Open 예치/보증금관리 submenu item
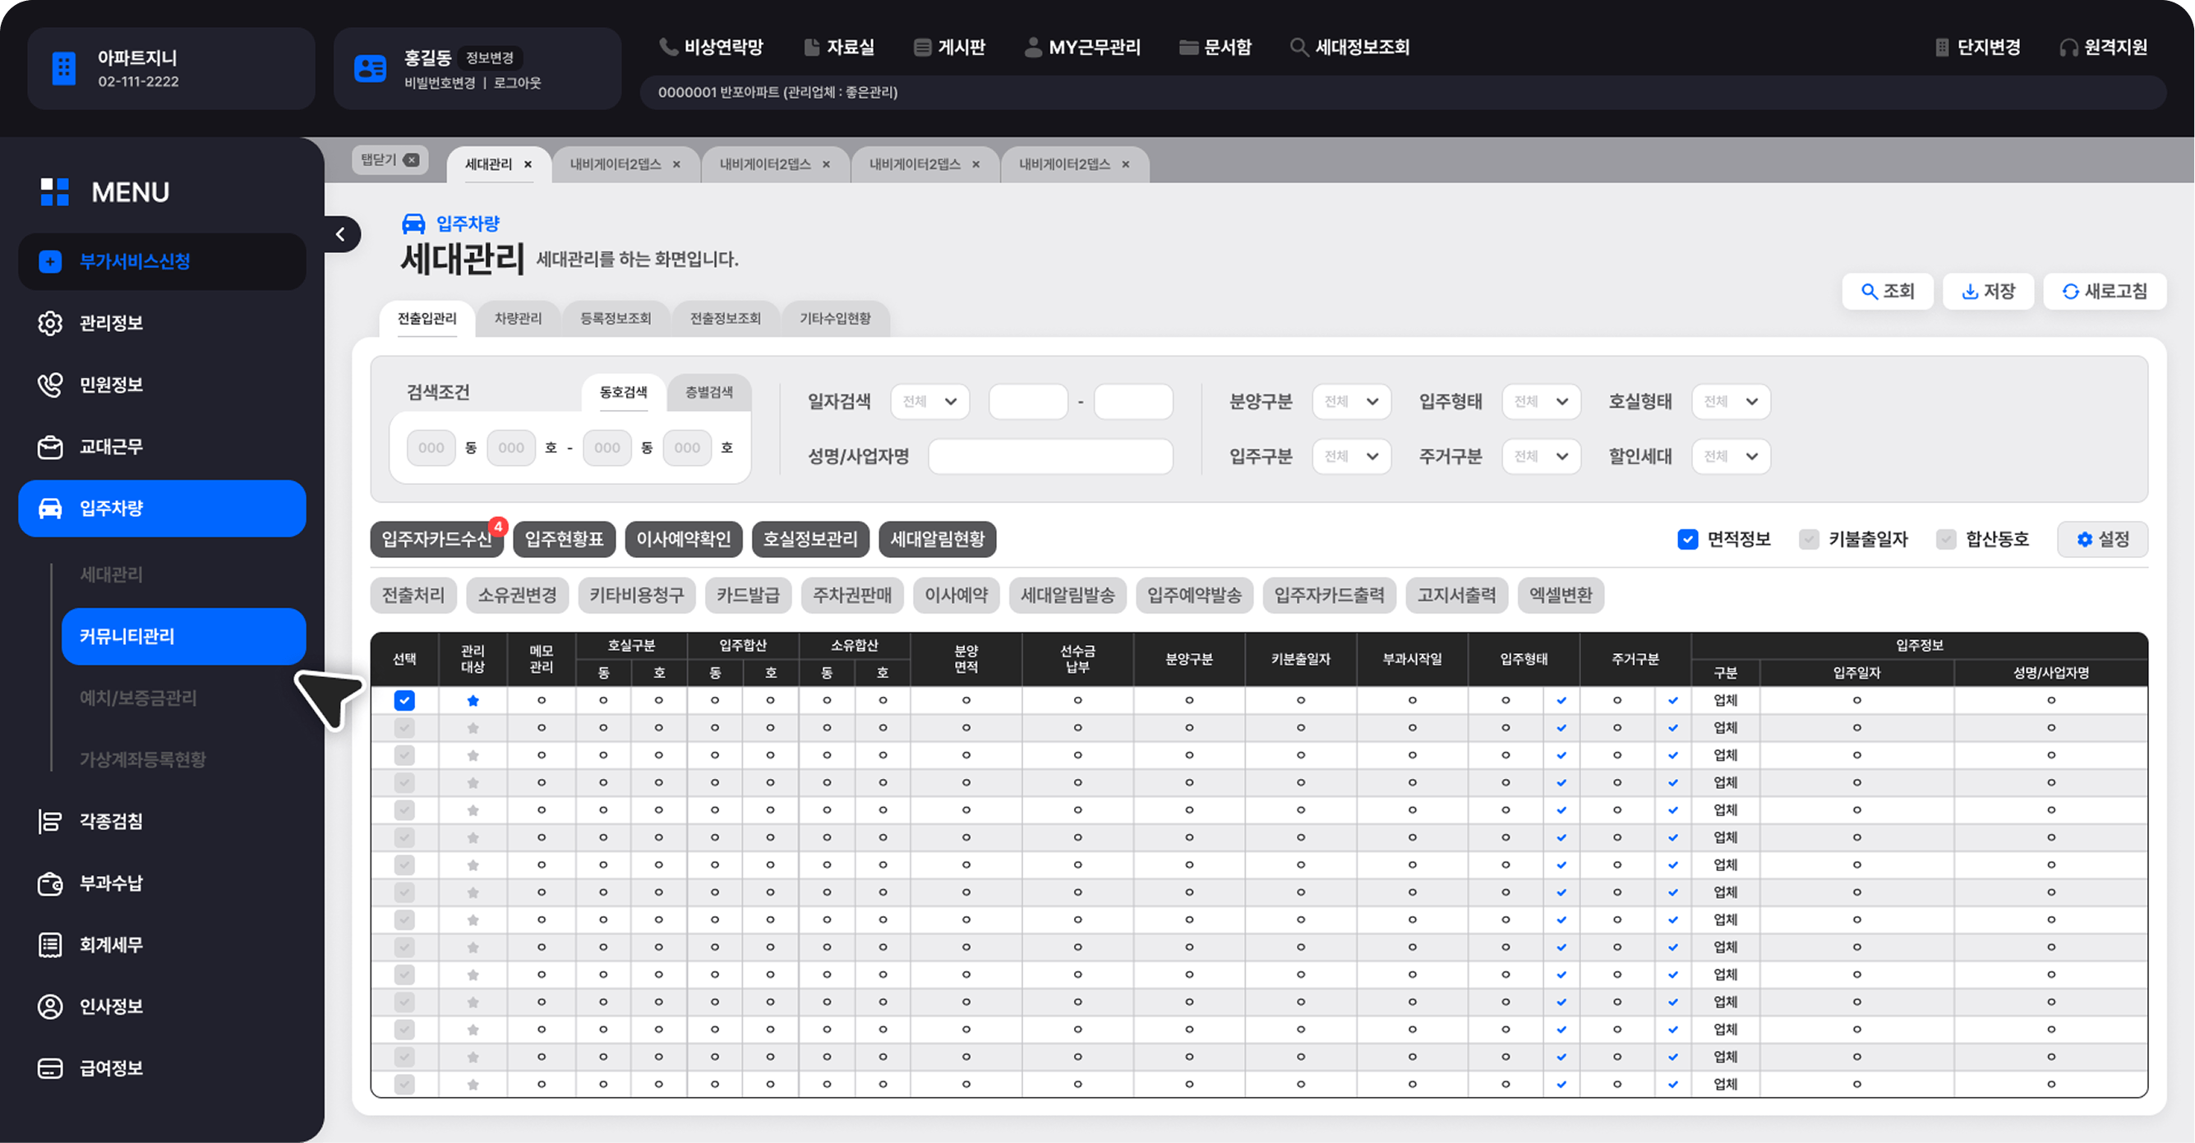2195x1143 pixels. tap(138, 698)
